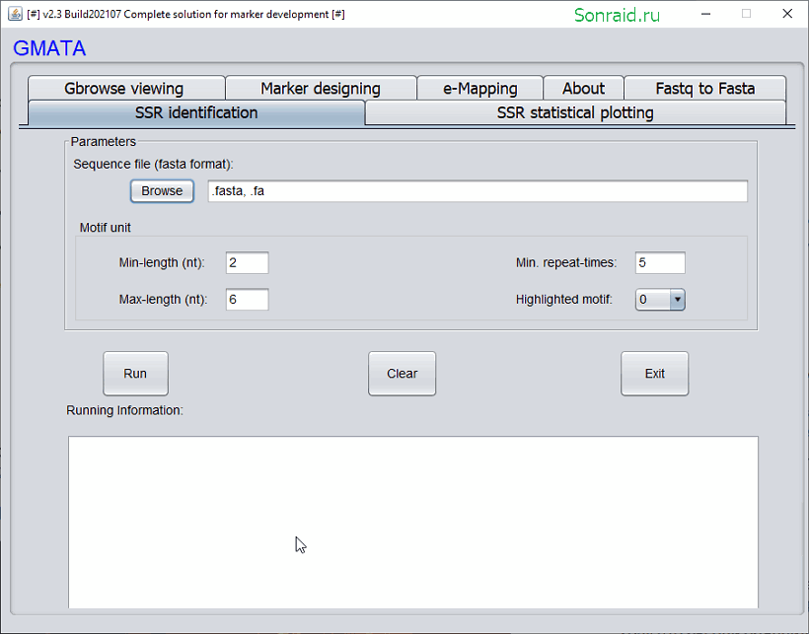This screenshot has width=809, height=634.
Task: Go to Fastq to Fasta tab
Action: 704,88
